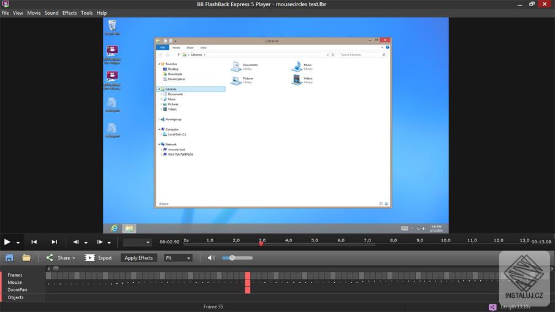Click the volume slider handle

232,258
